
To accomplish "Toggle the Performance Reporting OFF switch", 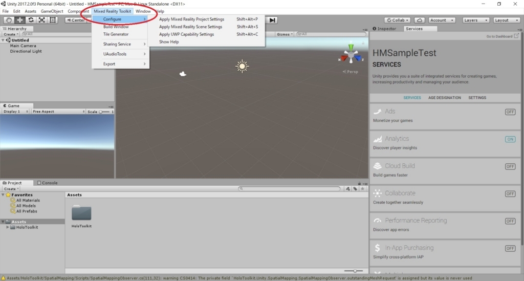I will (x=510, y=221).
